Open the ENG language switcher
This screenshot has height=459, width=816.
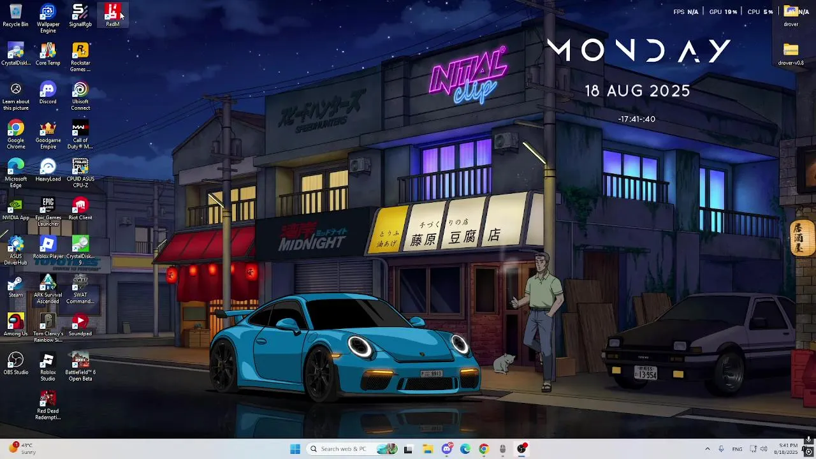[737, 449]
